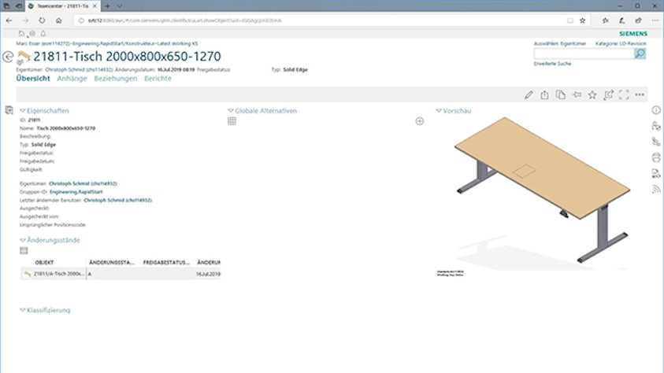Click the table 3D preview image

click(x=541, y=190)
